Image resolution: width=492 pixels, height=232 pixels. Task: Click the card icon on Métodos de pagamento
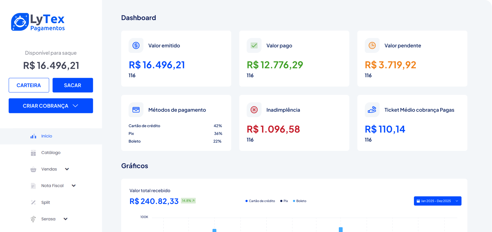coord(136,110)
